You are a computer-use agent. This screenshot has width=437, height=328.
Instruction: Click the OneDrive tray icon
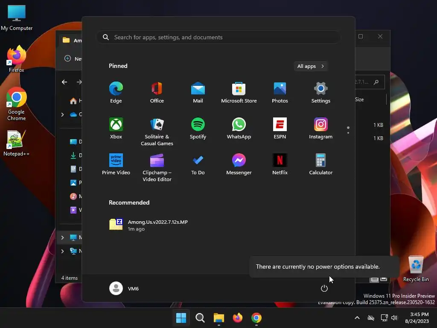point(371,318)
